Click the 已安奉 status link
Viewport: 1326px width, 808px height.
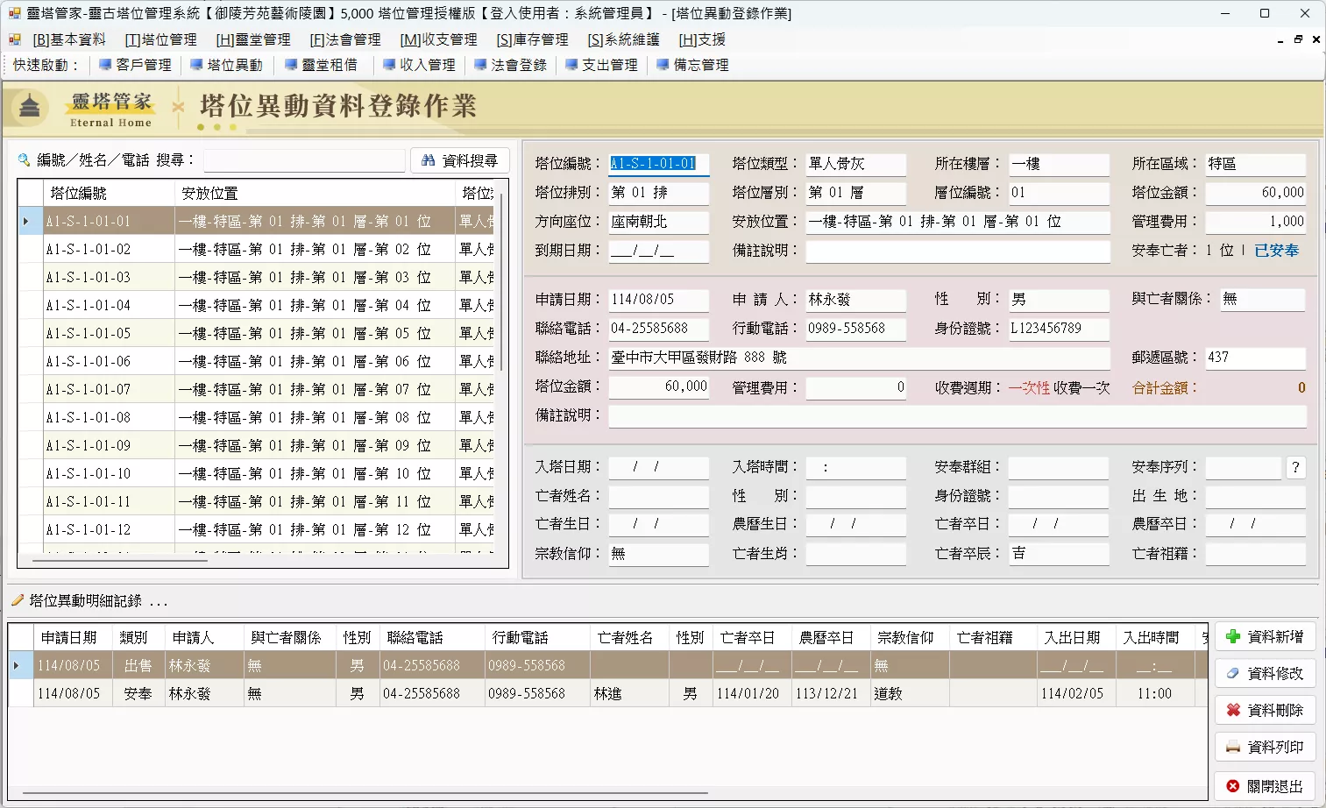pos(1277,251)
